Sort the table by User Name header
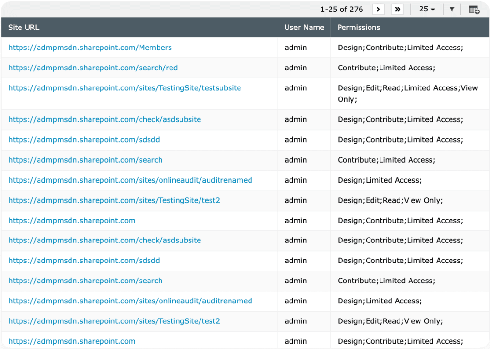The image size is (490, 349). pos(304,27)
